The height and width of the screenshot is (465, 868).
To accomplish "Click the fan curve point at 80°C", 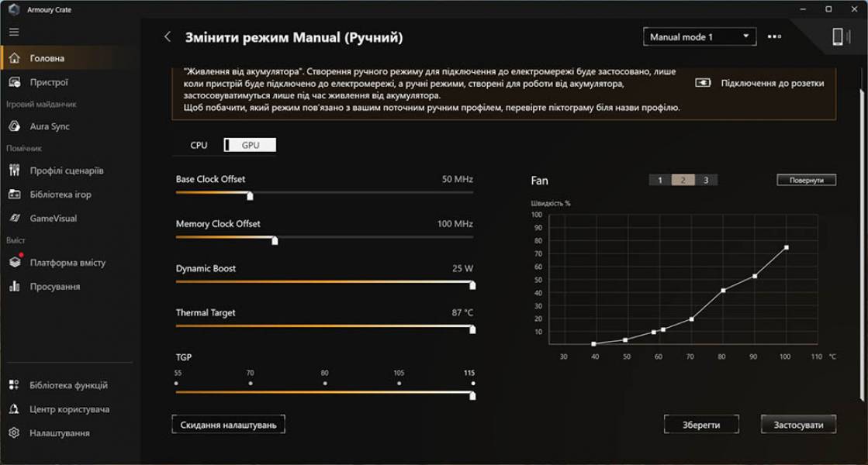I will (723, 291).
